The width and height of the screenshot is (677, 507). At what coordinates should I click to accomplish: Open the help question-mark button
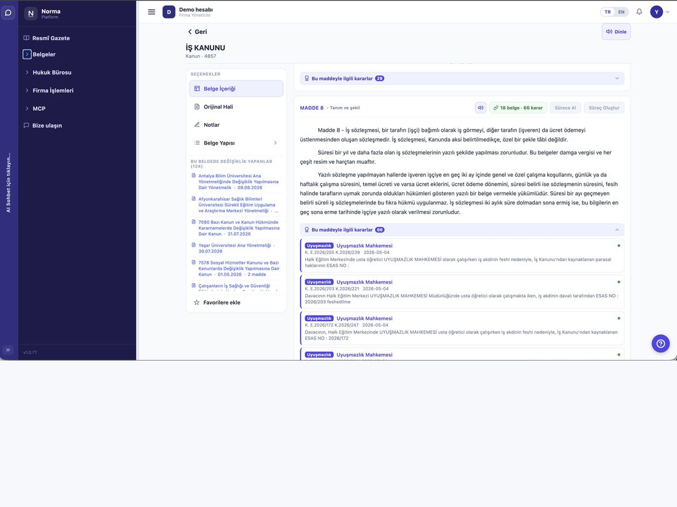point(660,343)
